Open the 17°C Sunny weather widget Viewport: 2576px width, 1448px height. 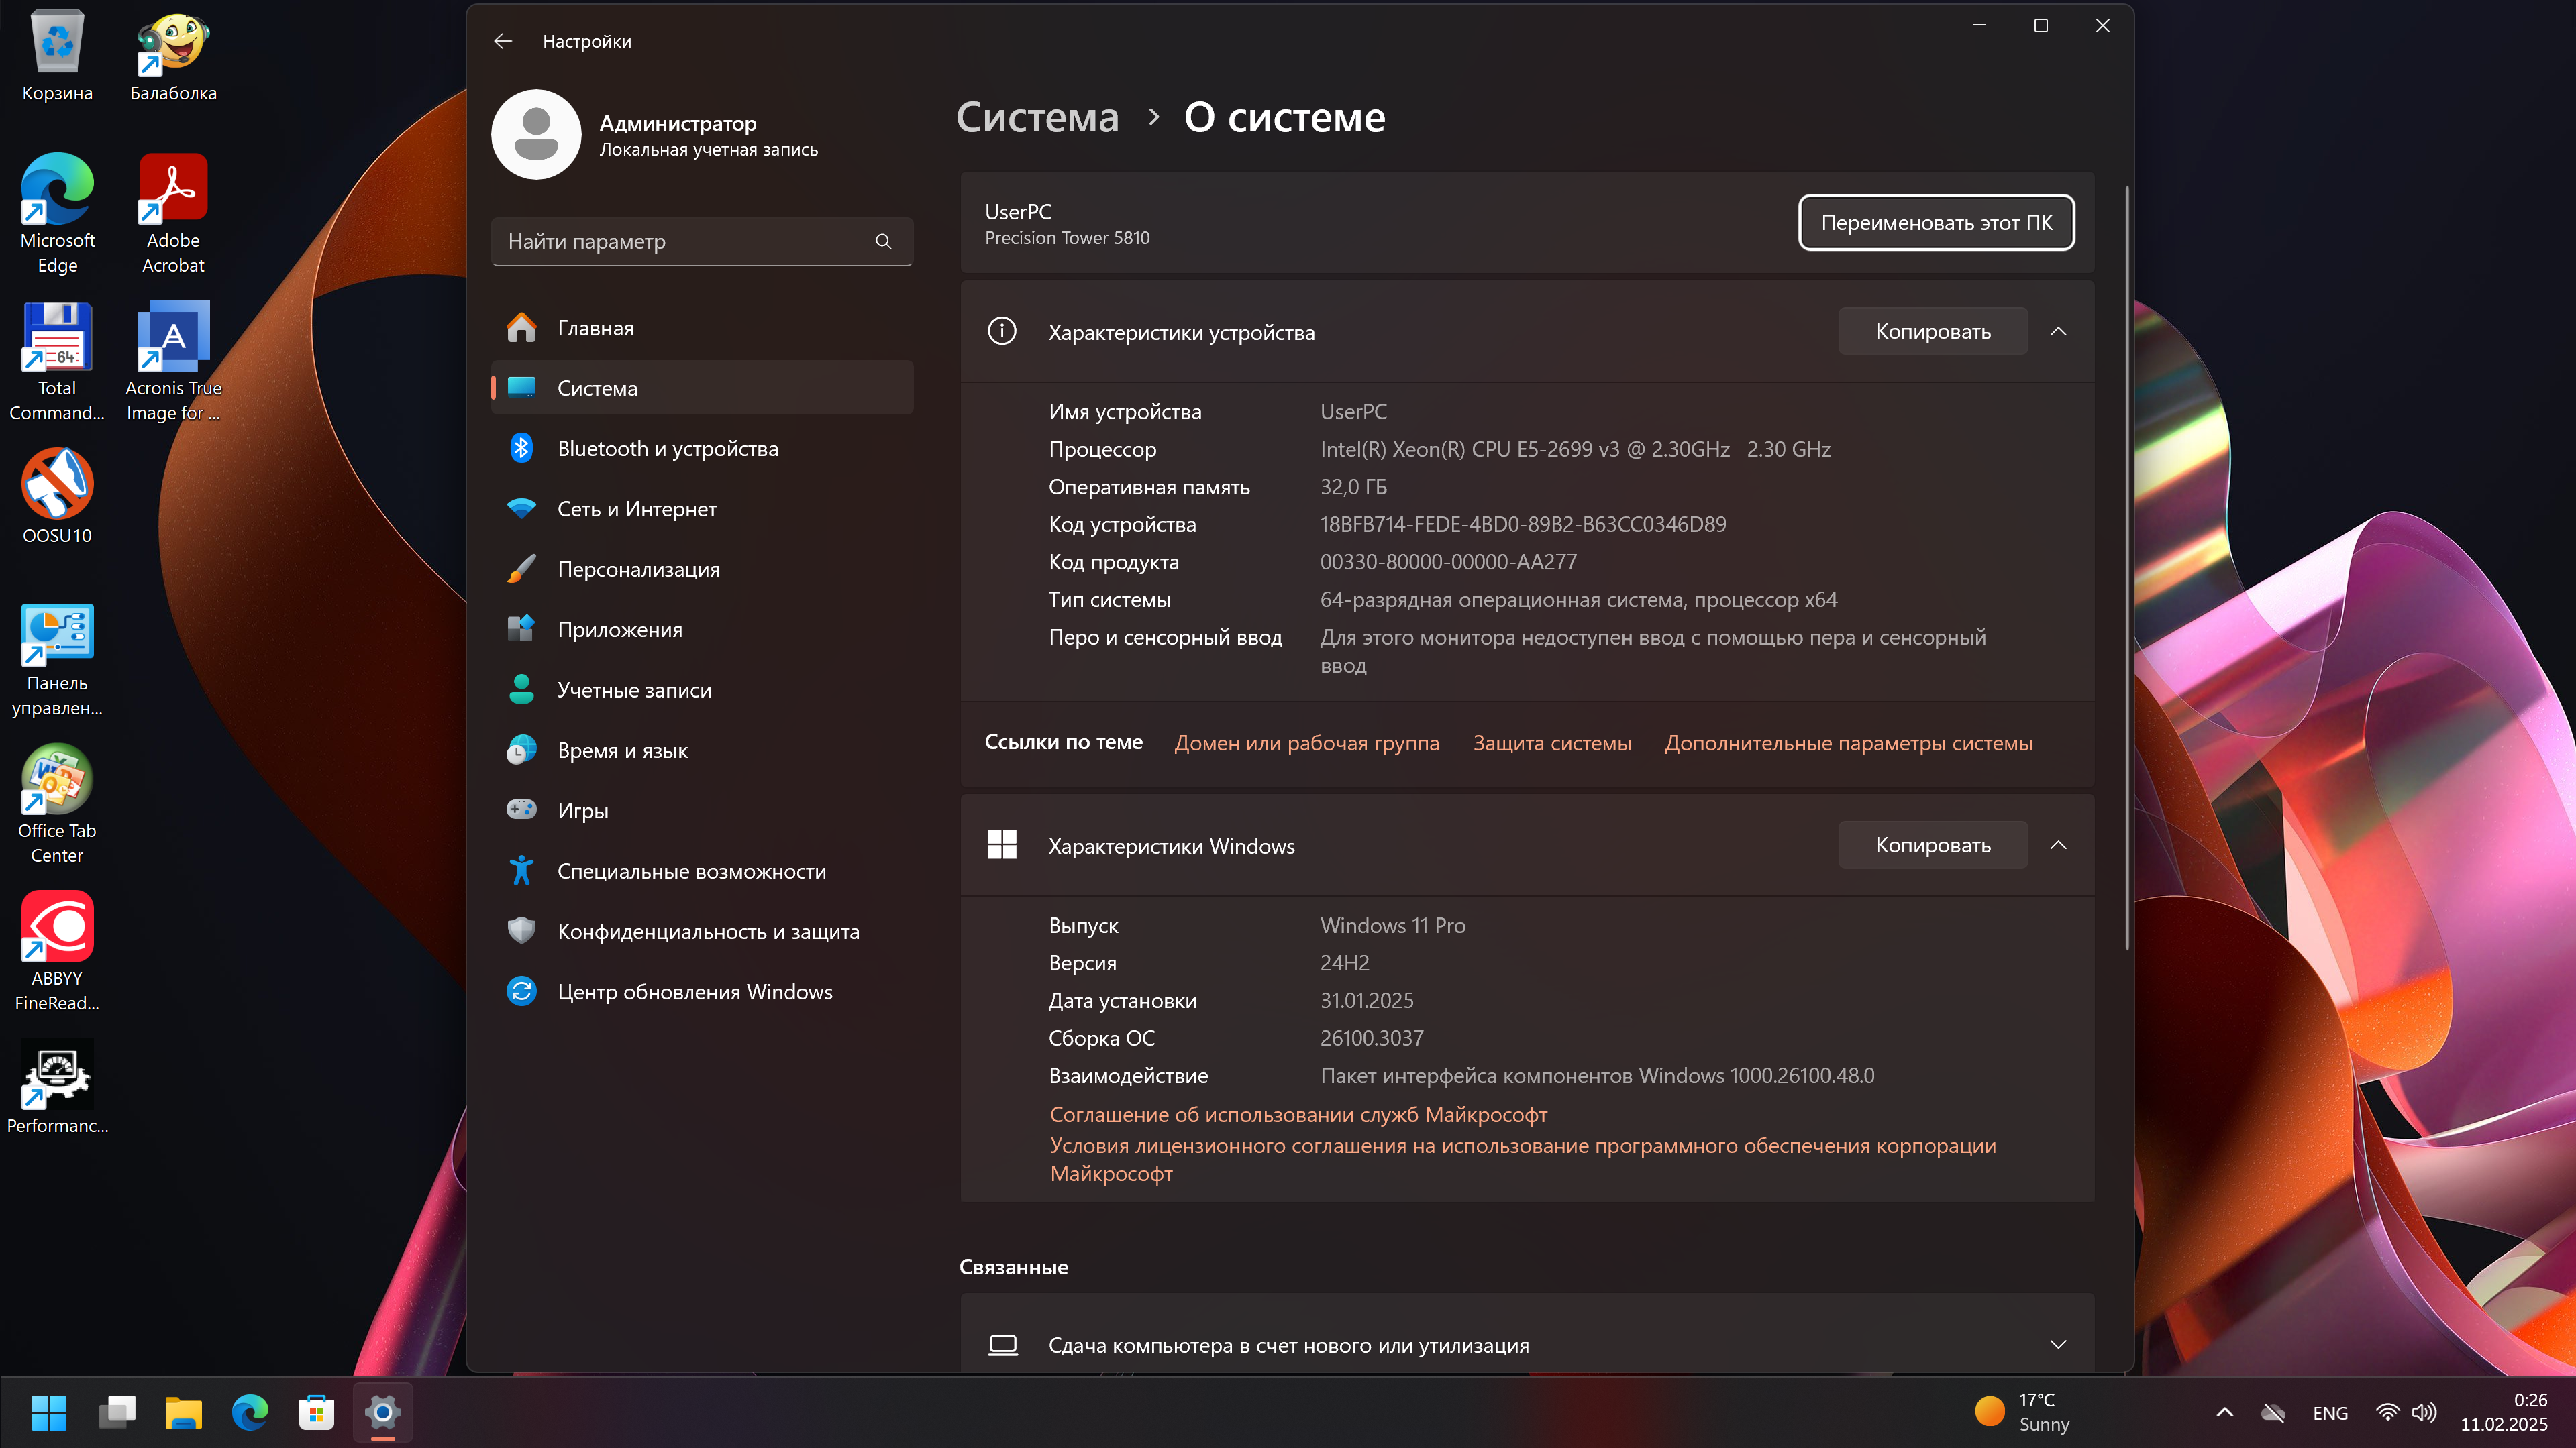coord(2023,1412)
